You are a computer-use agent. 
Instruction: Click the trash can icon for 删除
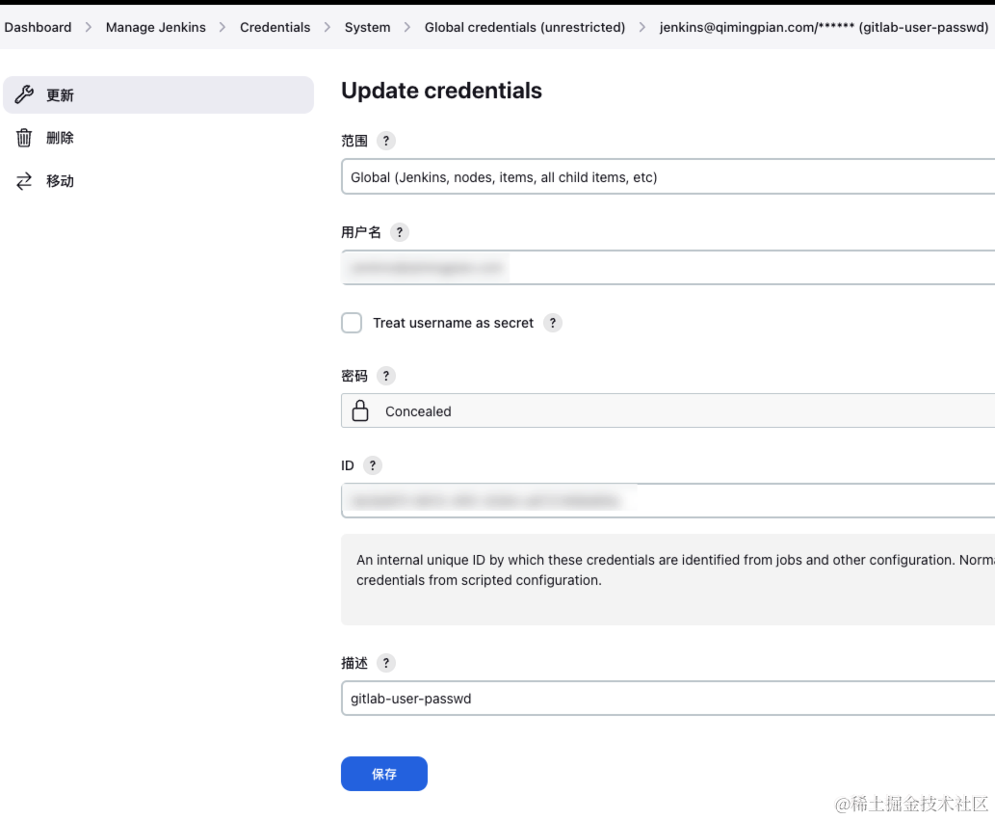pyautogui.click(x=24, y=138)
